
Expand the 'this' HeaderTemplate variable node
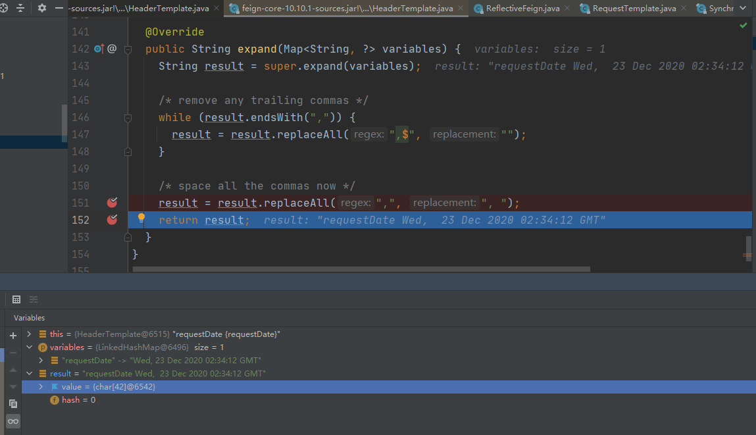(x=29, y=334)
